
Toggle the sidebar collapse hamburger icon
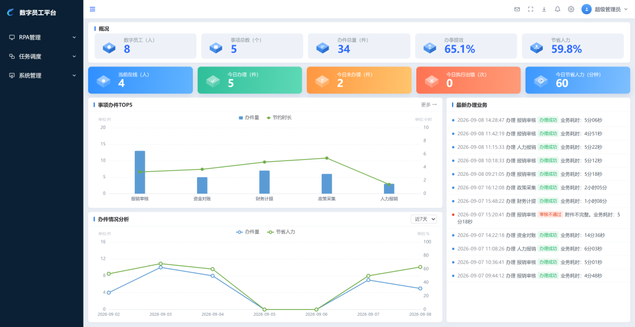click(93, 9)
